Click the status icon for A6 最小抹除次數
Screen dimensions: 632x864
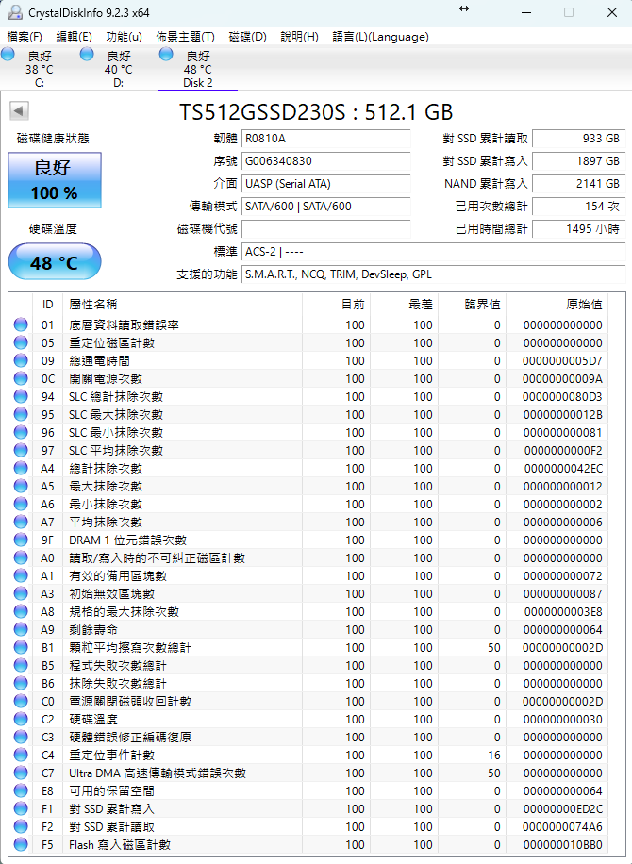click(21, 504)
